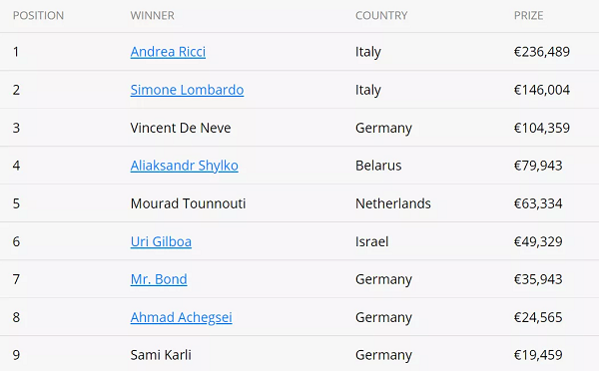Click the €104,359 third place prize
This screenshot has width=599, height=371.
point(542,128)
